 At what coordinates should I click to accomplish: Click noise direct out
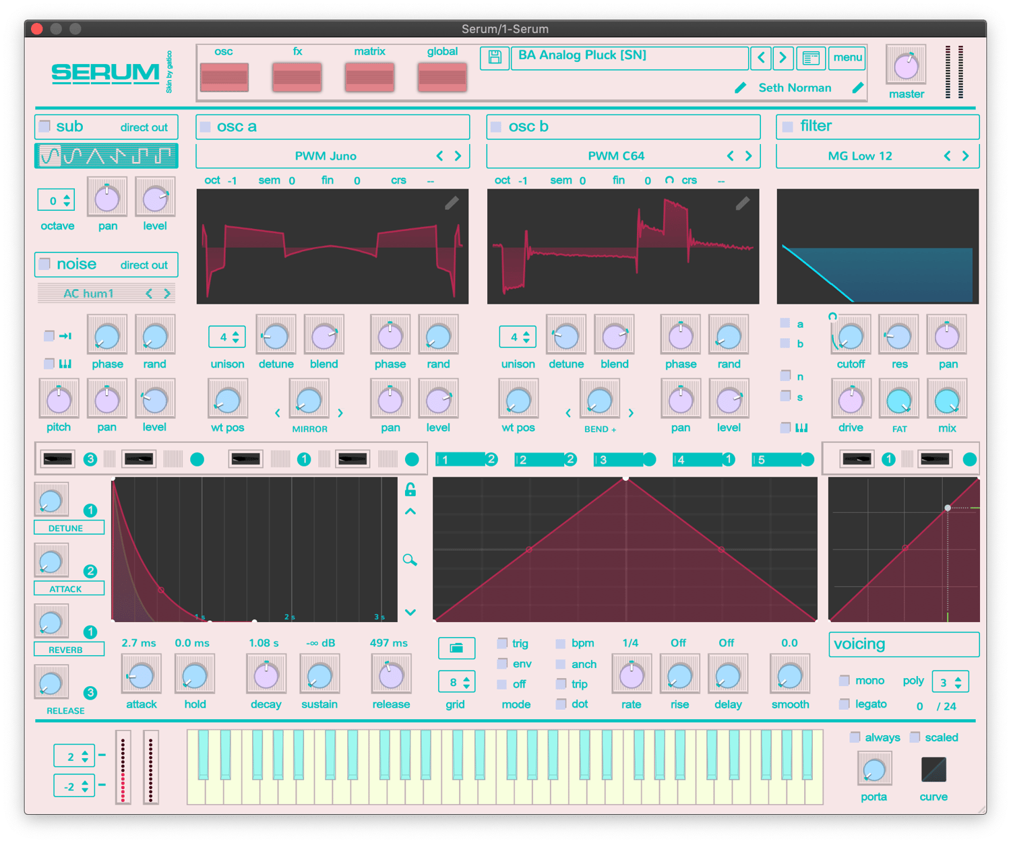click(x=144, y=265)
